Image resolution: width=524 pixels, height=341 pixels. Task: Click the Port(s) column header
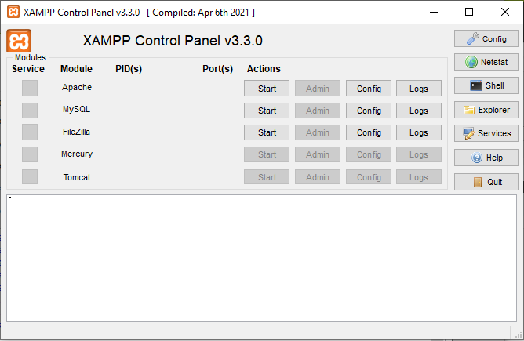click(x=217, y=69)
